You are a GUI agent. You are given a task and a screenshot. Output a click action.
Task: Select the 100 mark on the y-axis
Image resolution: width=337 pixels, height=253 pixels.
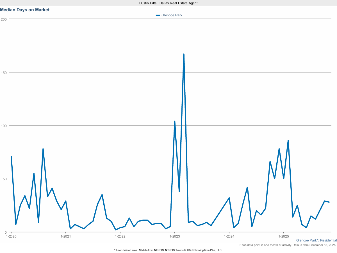tap(4, 126)
